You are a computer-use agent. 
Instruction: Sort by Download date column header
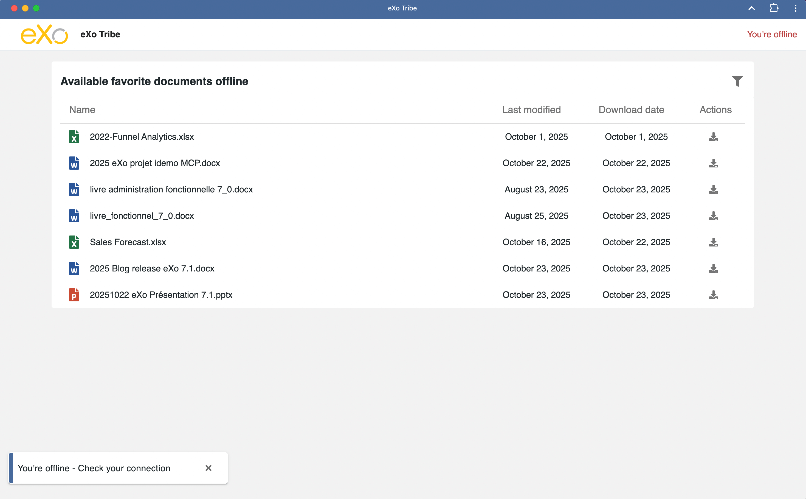[x=631, y=110]
